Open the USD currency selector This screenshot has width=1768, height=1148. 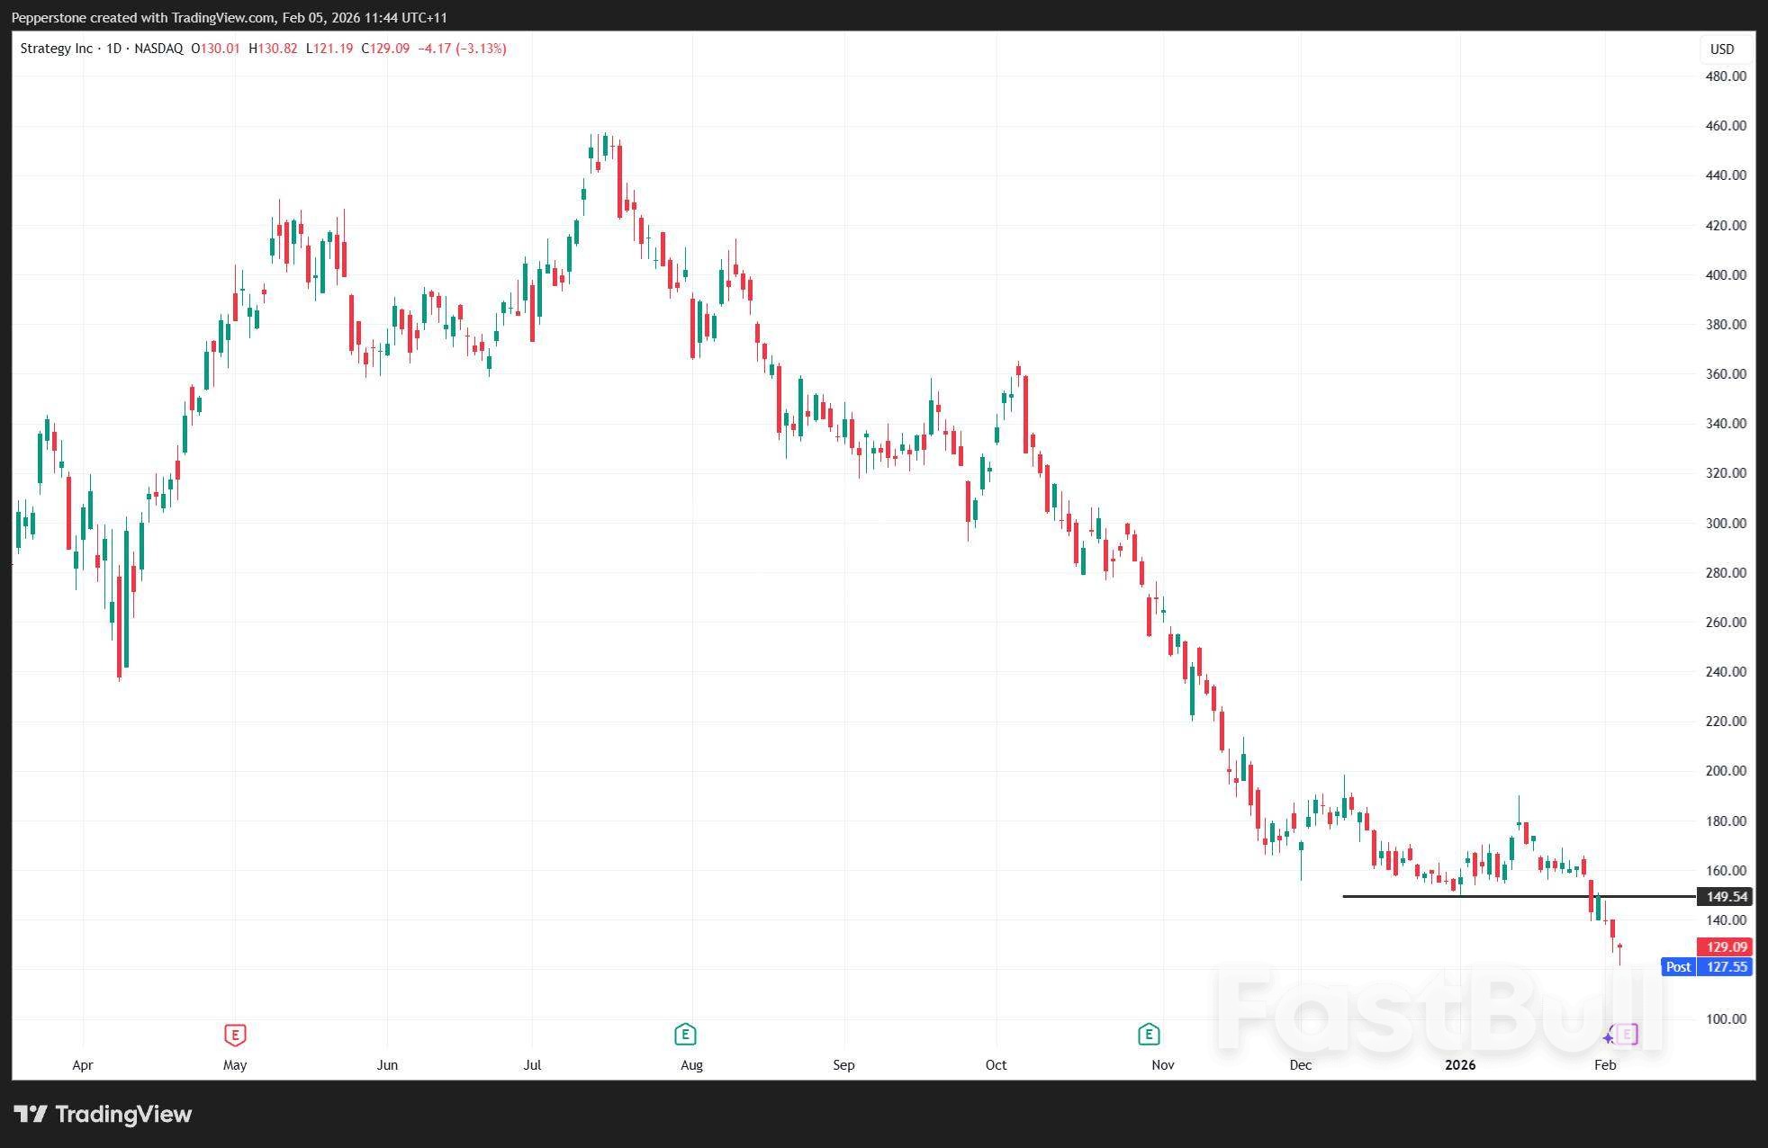coord(1721,49)
